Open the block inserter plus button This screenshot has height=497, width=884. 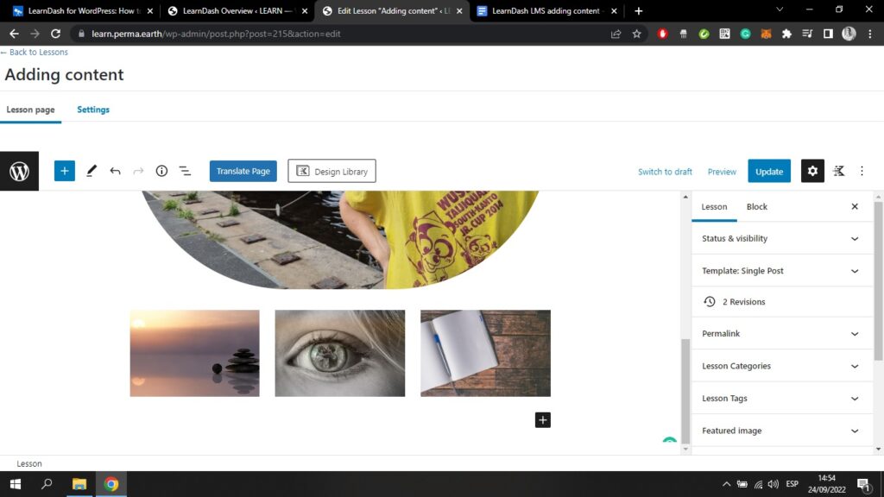point(65,171)
